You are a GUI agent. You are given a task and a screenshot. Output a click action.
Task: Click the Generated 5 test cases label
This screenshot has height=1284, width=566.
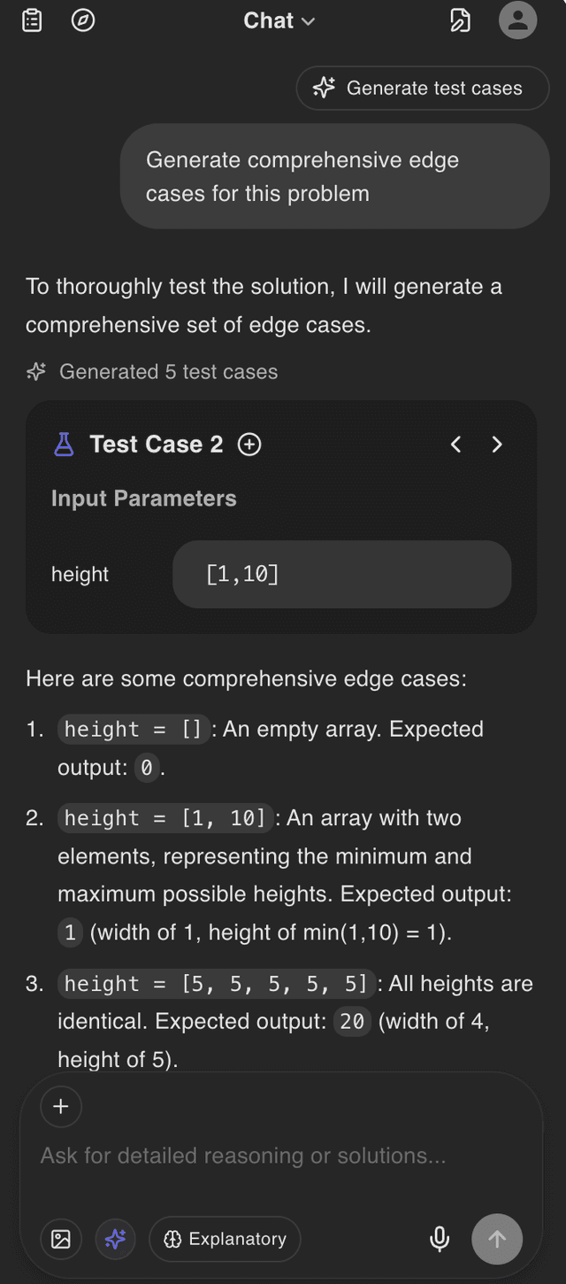click(168, 372)
